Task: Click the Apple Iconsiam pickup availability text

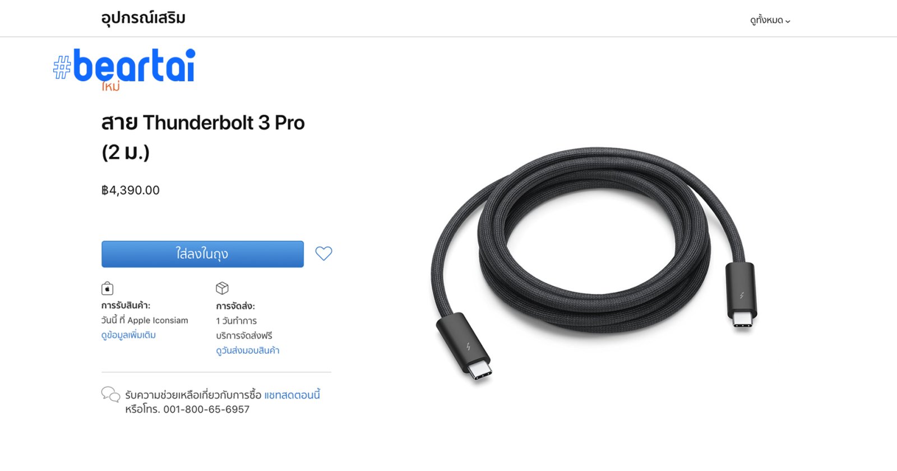Action: 145,320
